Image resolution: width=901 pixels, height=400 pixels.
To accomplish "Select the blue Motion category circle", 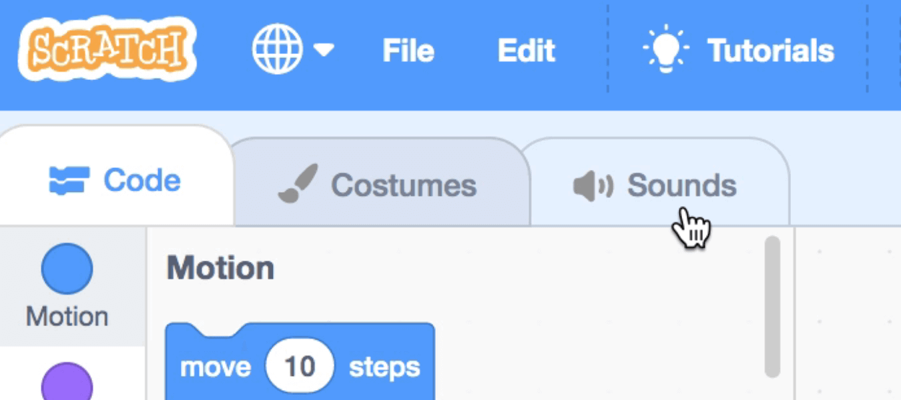I will pyautogui.click(x=67, y=269).
